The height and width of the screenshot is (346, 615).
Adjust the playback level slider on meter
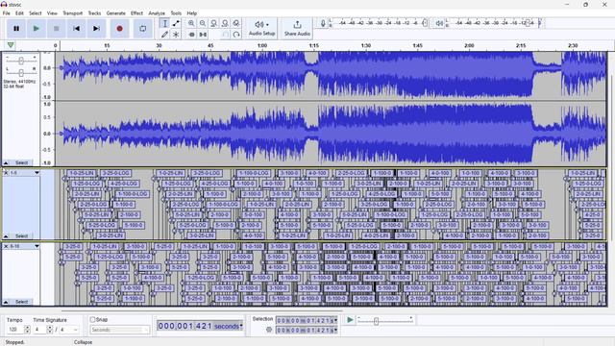pyautogui.click(x=528, y=23)
